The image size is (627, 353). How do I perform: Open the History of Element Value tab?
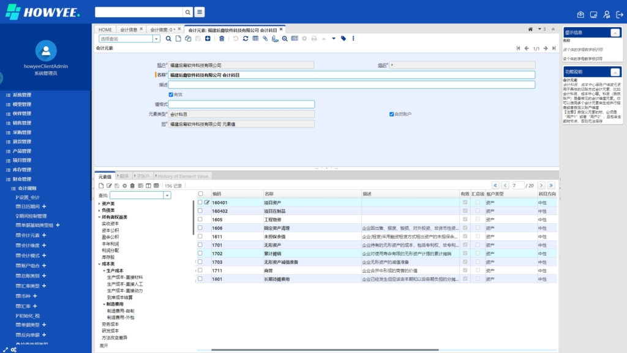point(182,176)
